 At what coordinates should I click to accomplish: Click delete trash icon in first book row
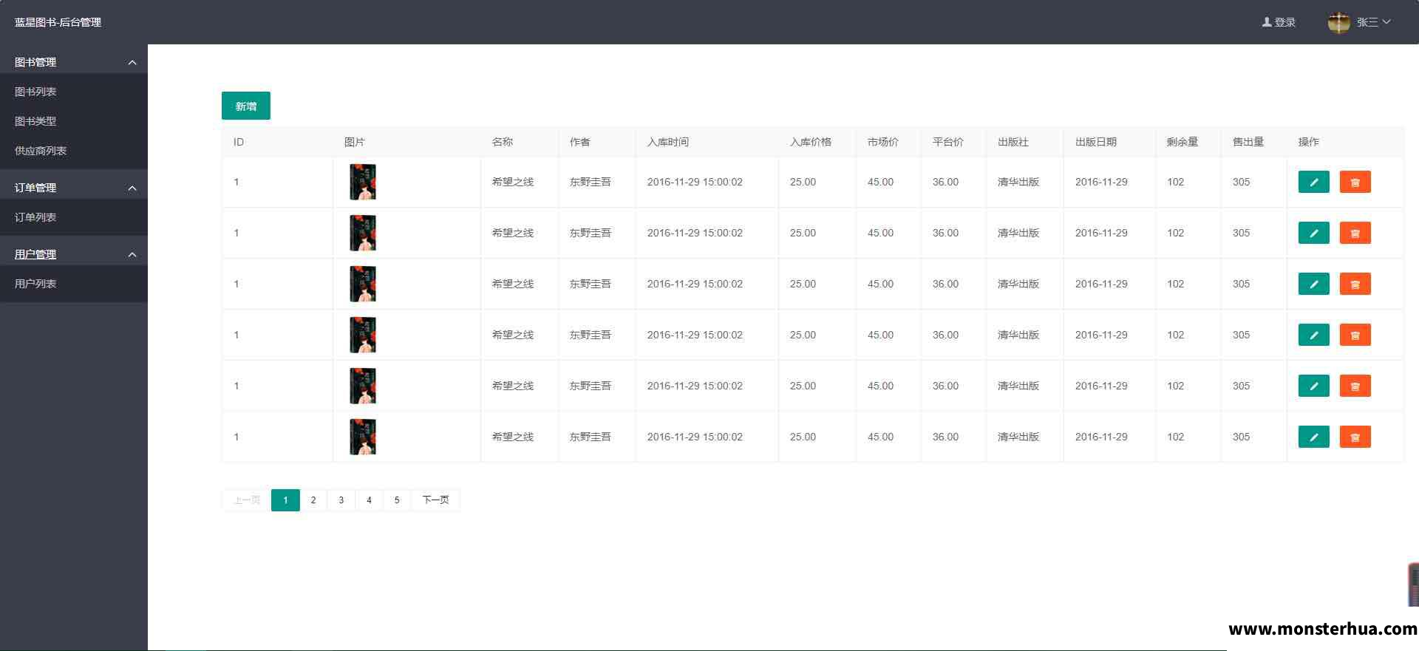pos(1355,182)
